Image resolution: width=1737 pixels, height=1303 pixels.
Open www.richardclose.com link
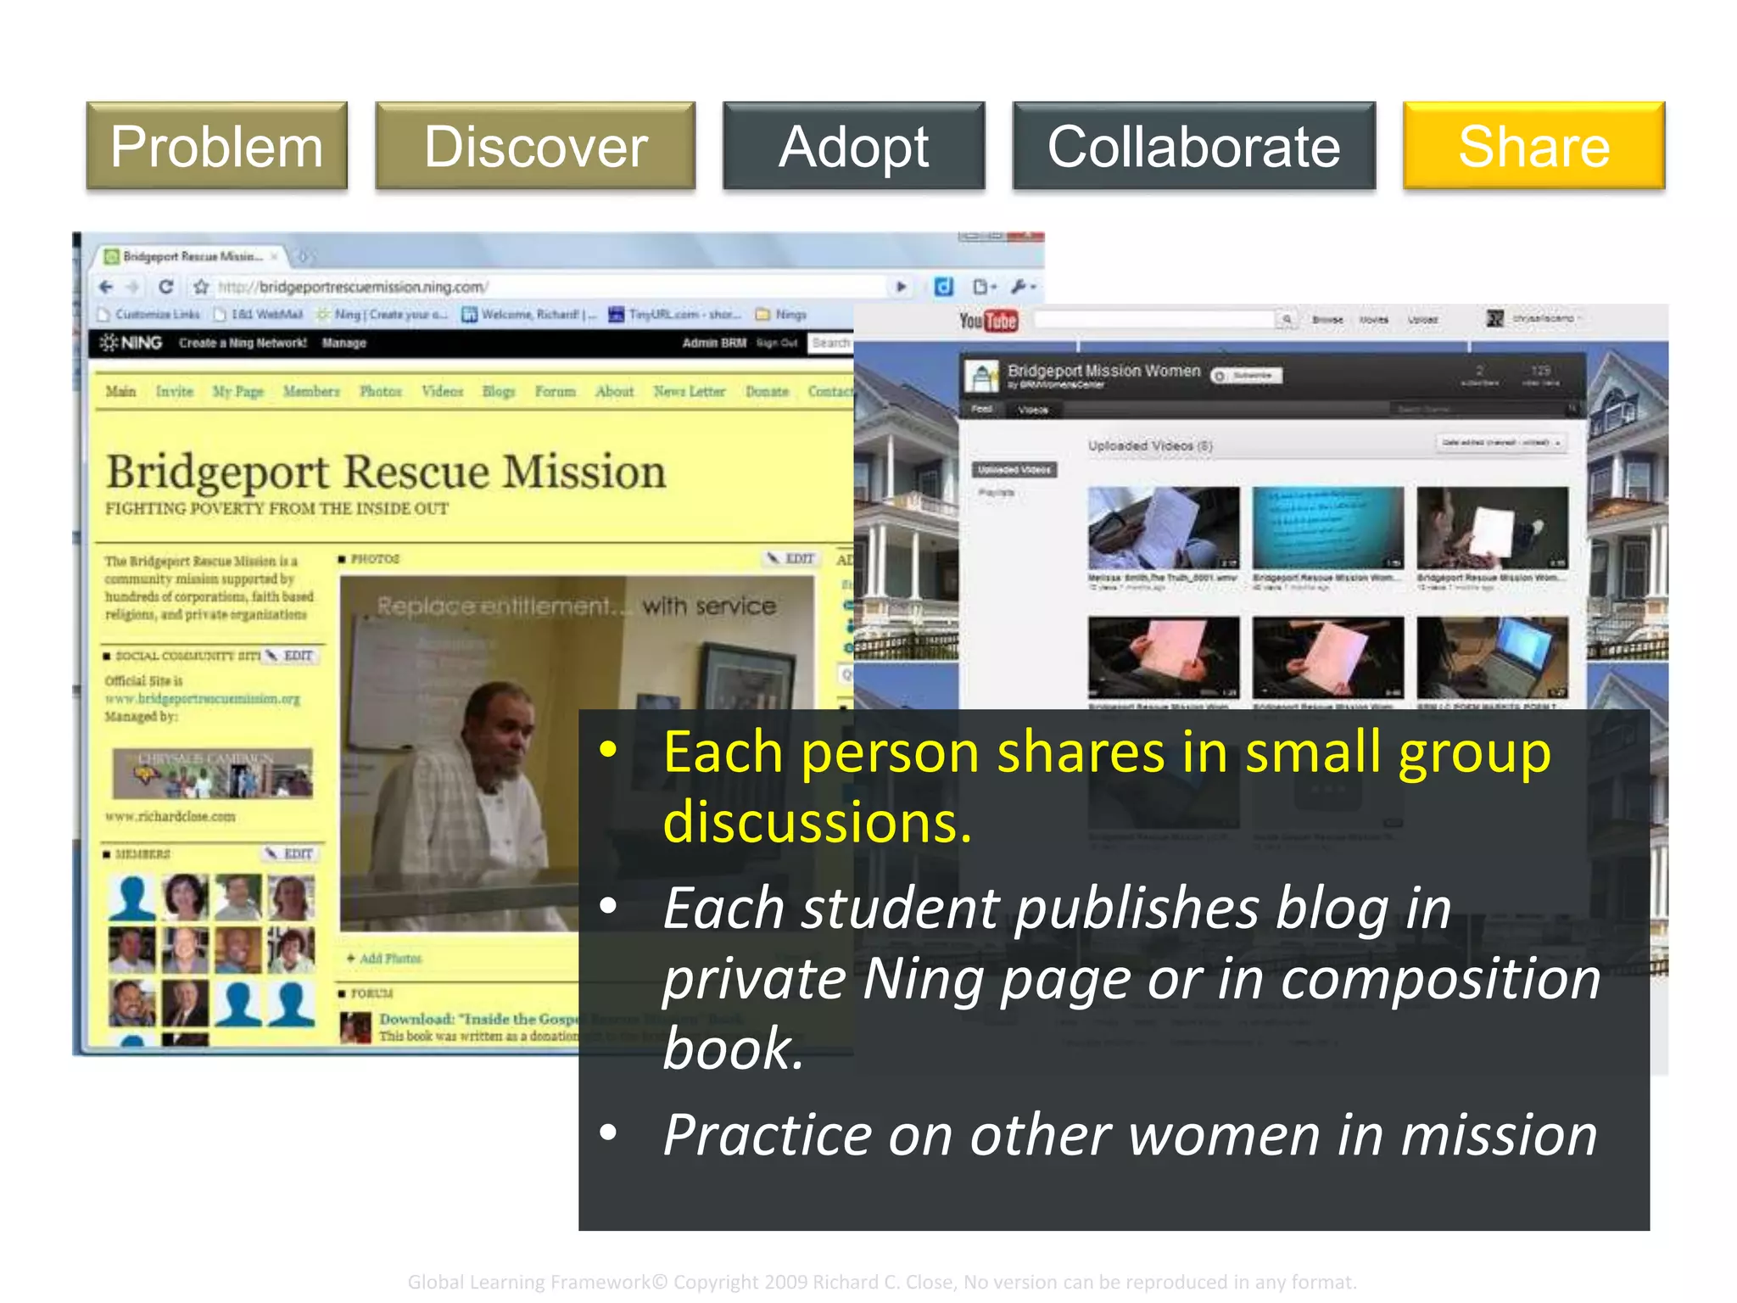[x=170, y=816]
